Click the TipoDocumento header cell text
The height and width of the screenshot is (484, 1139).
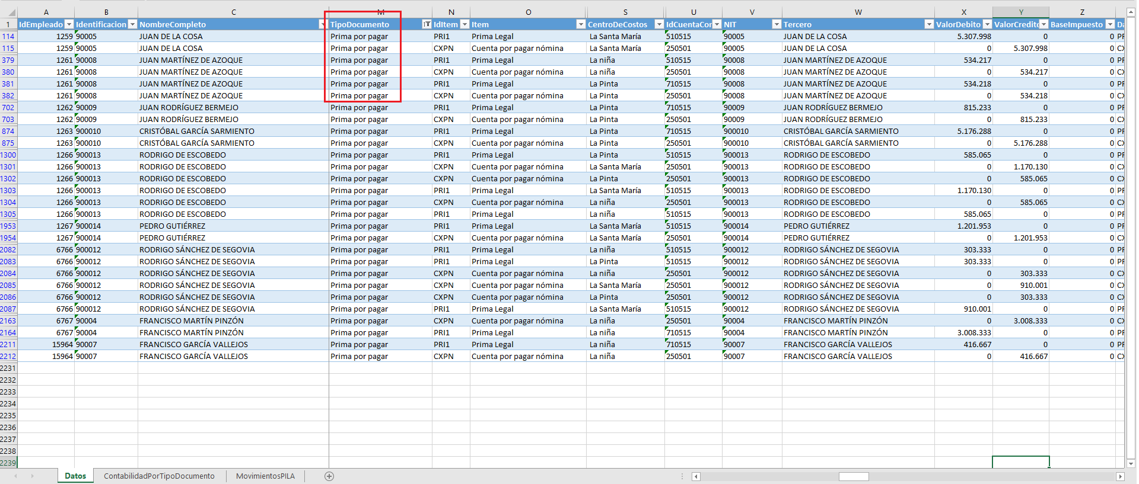click(x=359, y=24)
